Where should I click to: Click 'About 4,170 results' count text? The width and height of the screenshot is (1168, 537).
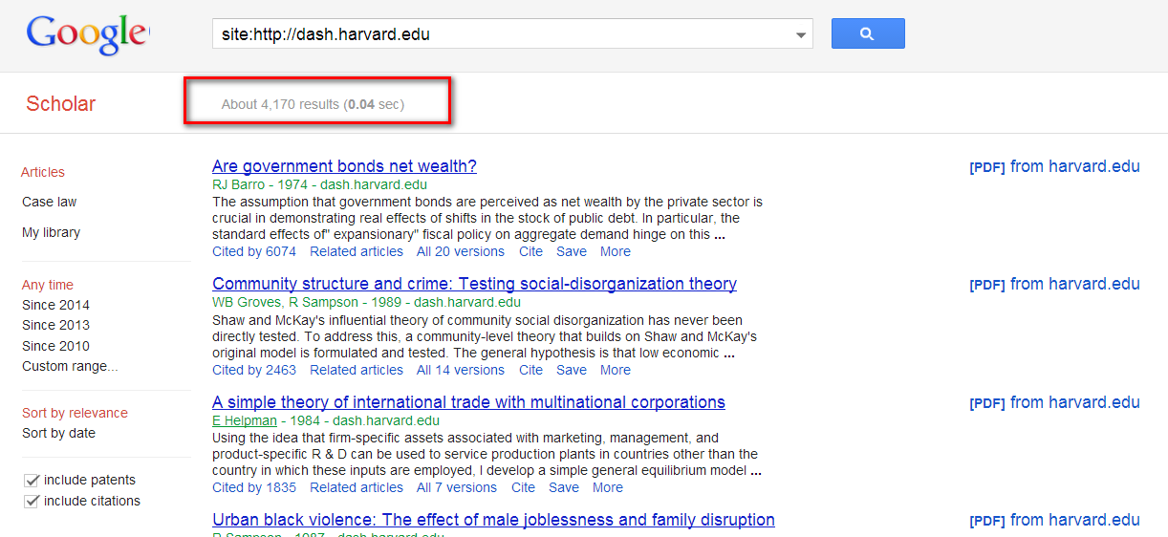click(280, 104)
